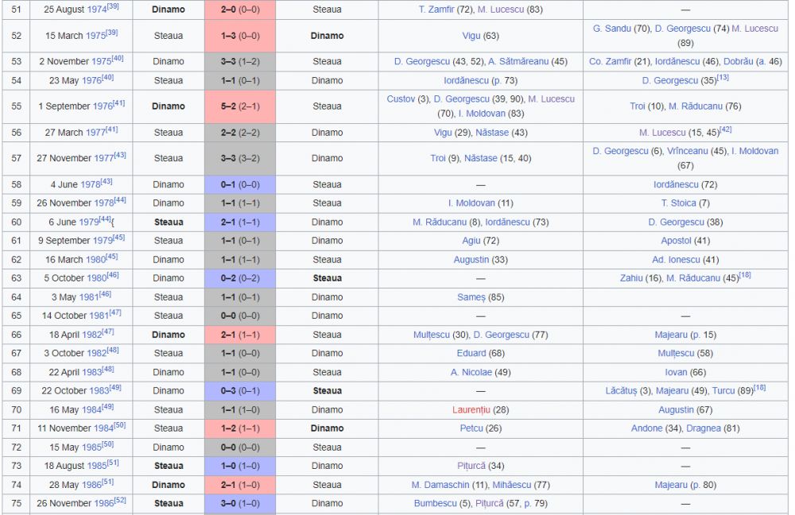Select the Custov scorer link
The width and height of the screenshot is (795, 515).
(401, 99)
